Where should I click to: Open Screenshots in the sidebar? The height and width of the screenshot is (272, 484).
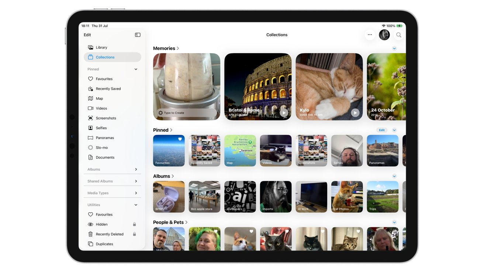coord(106,118)
